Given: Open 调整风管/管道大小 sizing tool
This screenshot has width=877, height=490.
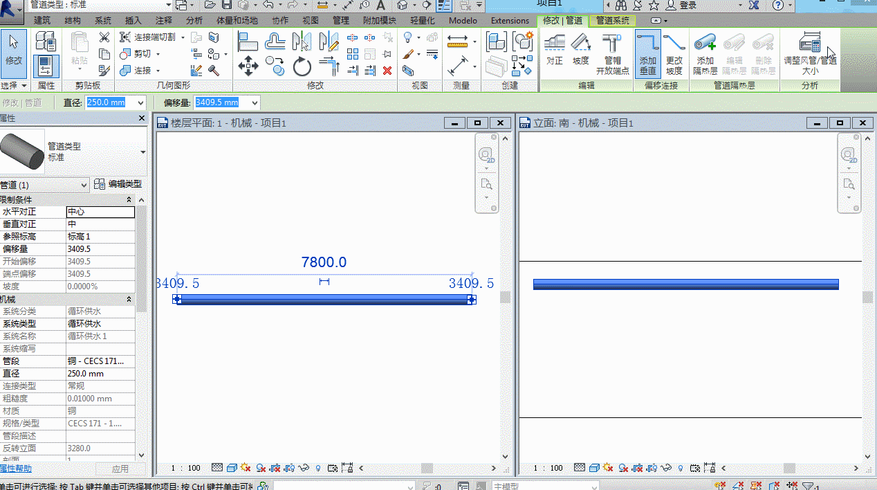Looking at the screenshot, I should tap(810, 53).
